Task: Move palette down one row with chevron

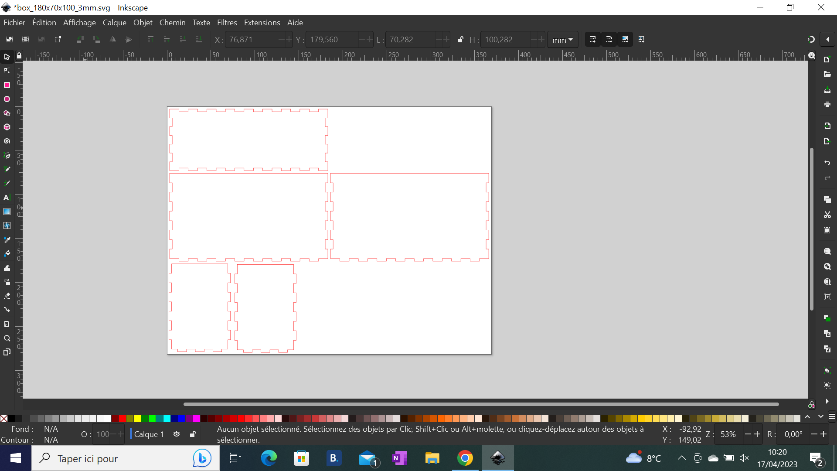Action: coord(821,417)
